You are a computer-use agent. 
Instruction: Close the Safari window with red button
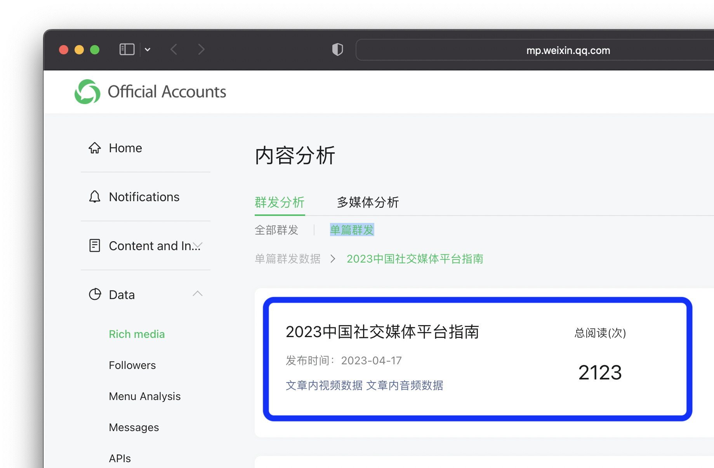coord(64,50)
